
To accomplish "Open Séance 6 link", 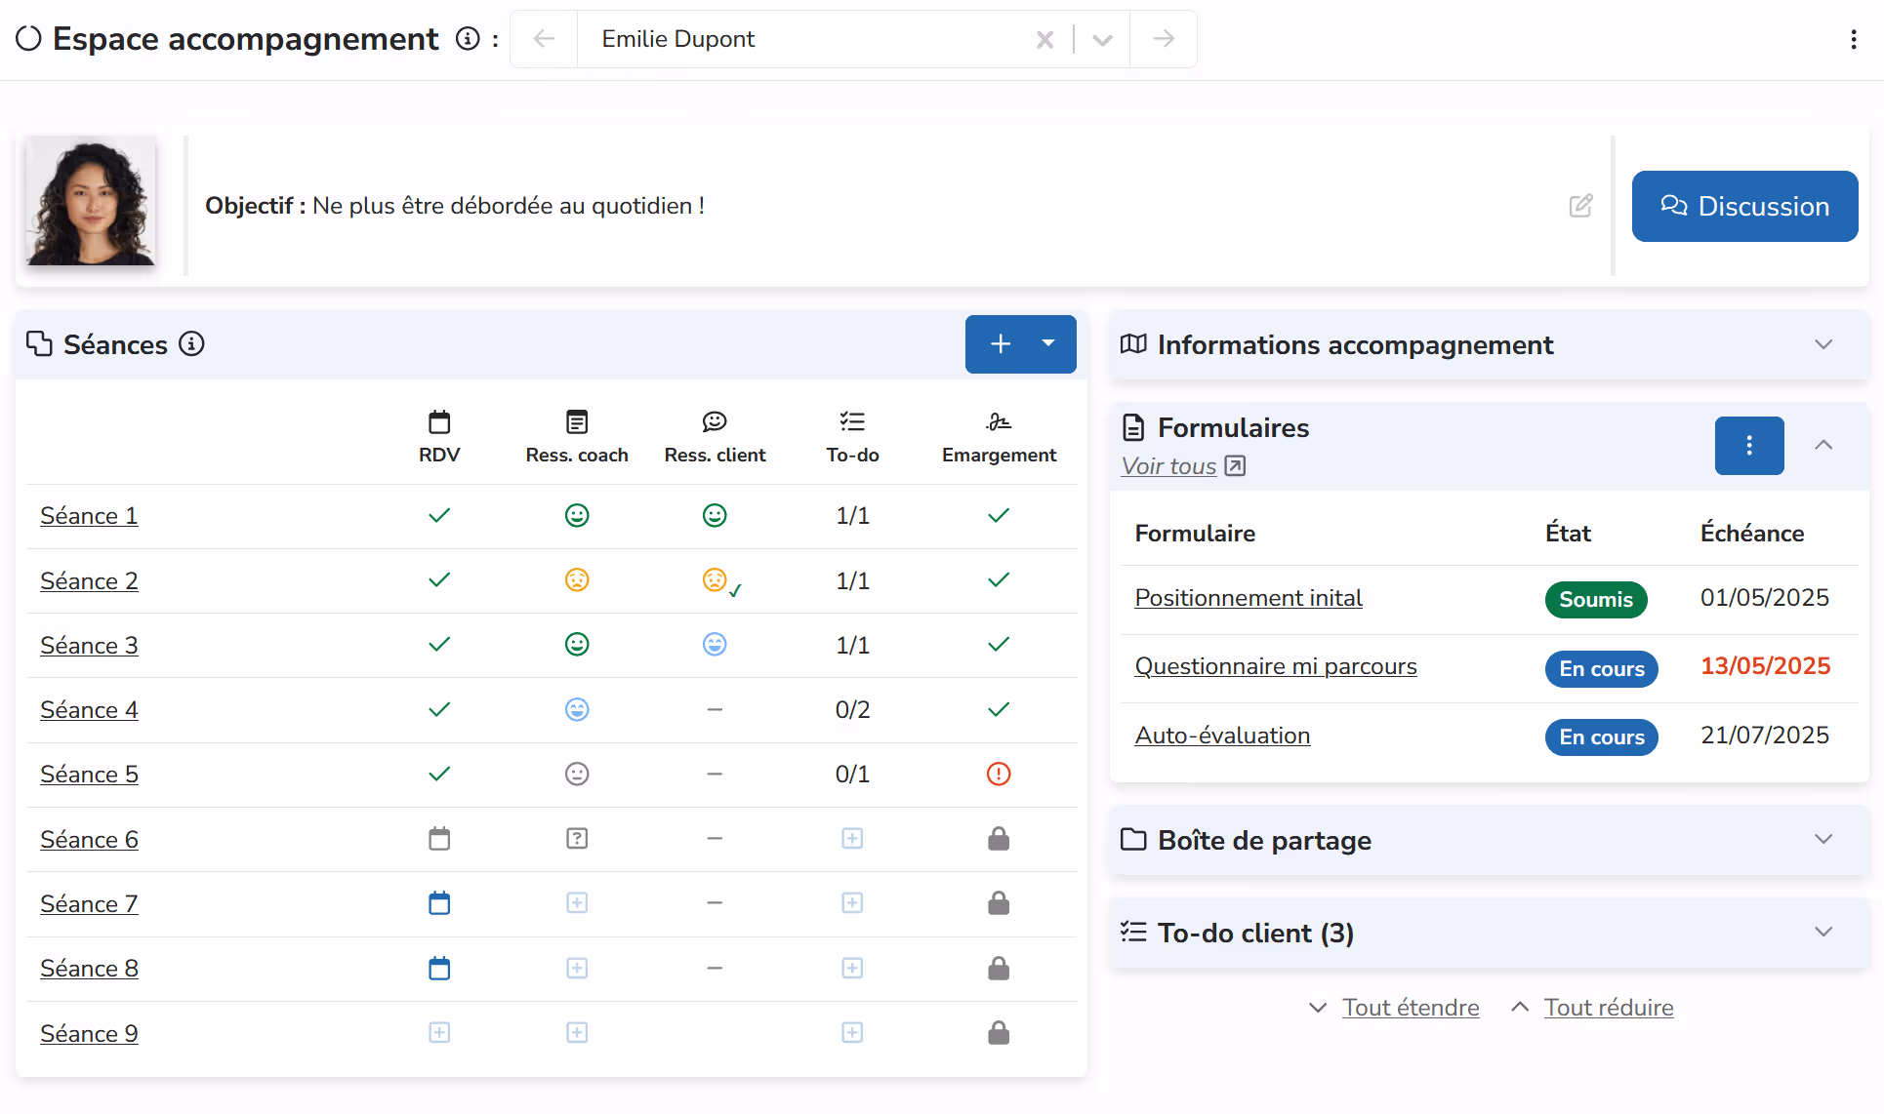I will pyautogui.click(x=89, y=840).
